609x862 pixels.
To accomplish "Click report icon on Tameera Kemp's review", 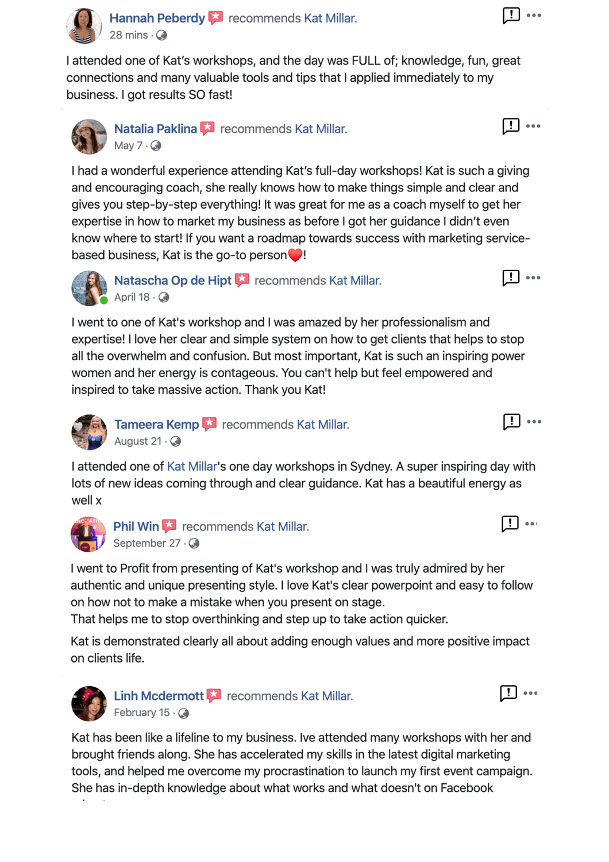I will [511, 422].
